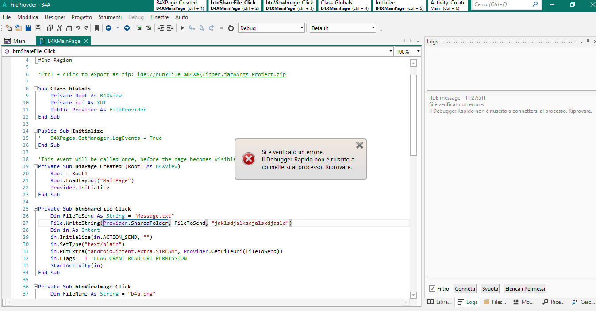Uncheck the Filtro checkbox in Logs
Viewport: 596px width, 311px height.
pos(432,289)
